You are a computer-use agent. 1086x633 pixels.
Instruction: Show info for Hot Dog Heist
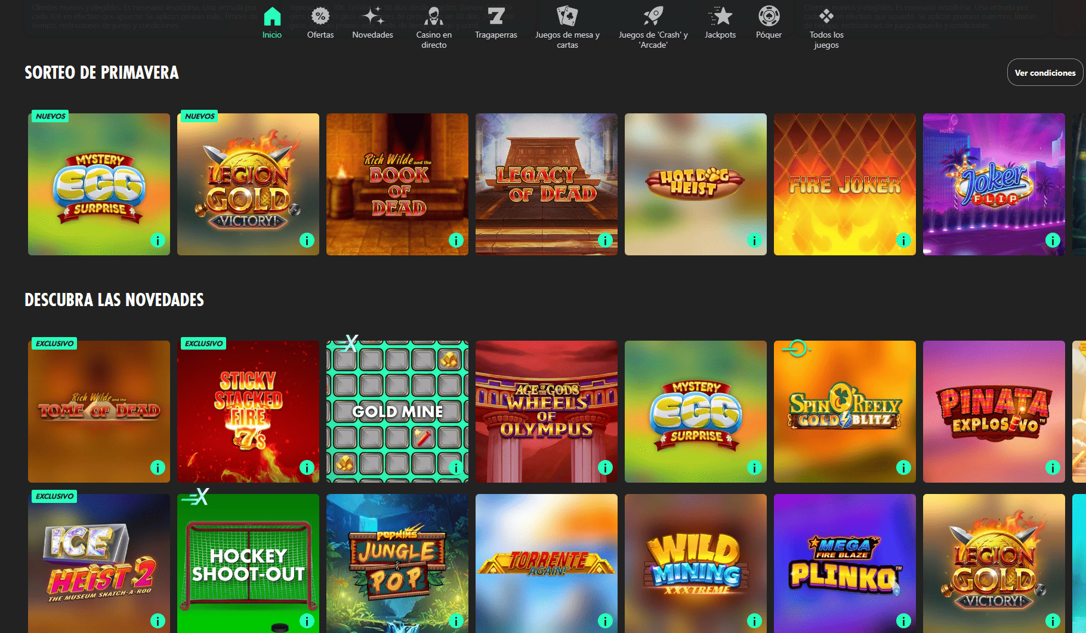(754, 240)
